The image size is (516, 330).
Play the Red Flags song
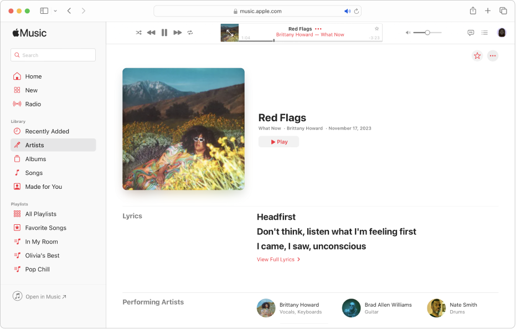click(x=278, y=142)
